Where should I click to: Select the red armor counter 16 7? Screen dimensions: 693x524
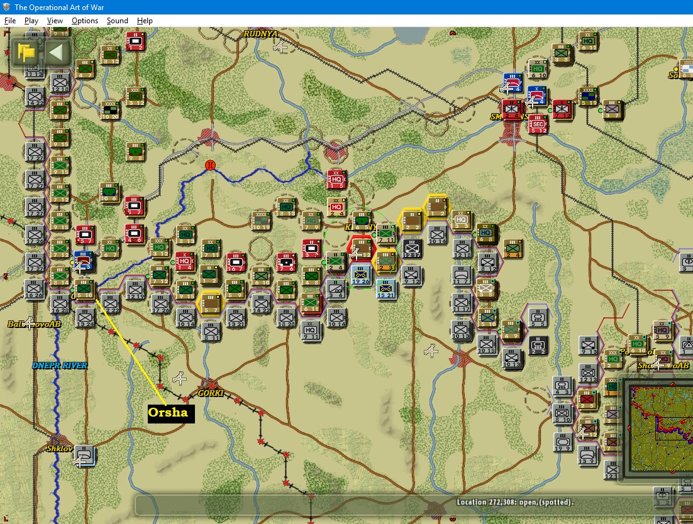(x=236, y=262)
